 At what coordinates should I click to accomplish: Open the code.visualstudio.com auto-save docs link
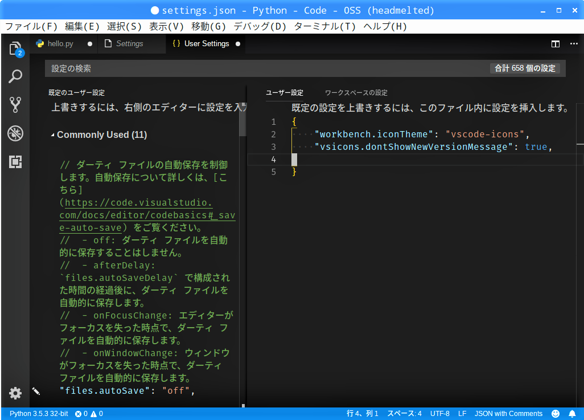point(147,215)
